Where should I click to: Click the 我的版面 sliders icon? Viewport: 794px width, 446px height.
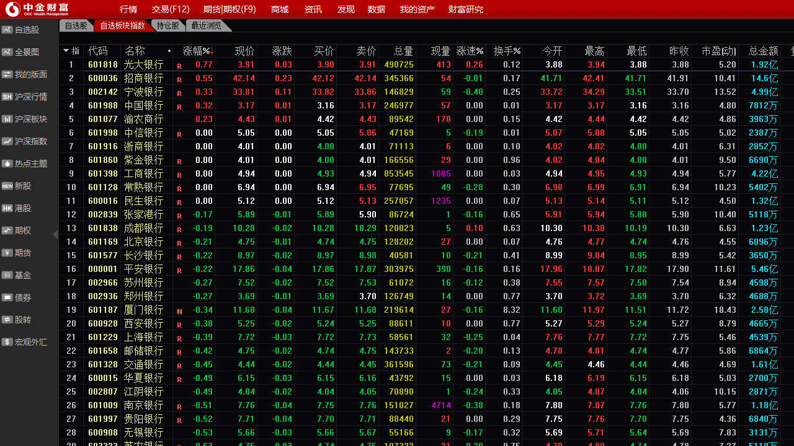click(x=7, y=74)
